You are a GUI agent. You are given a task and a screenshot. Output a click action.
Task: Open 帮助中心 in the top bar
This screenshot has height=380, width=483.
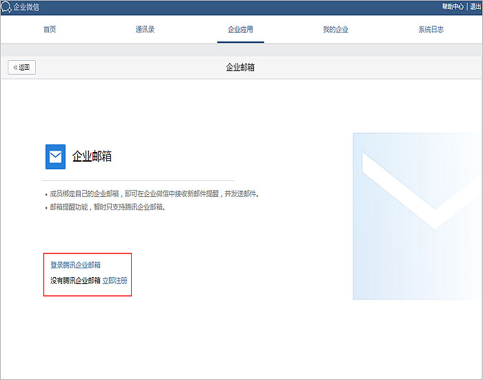pos(453,7)
